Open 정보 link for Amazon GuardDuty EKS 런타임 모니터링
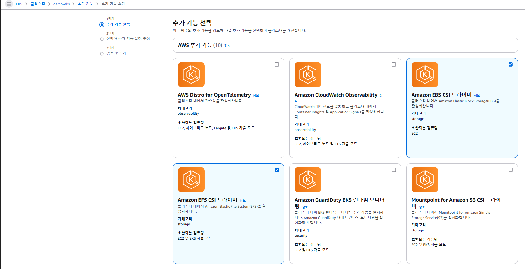The image size is (525, 269). [x=305, y=207]
